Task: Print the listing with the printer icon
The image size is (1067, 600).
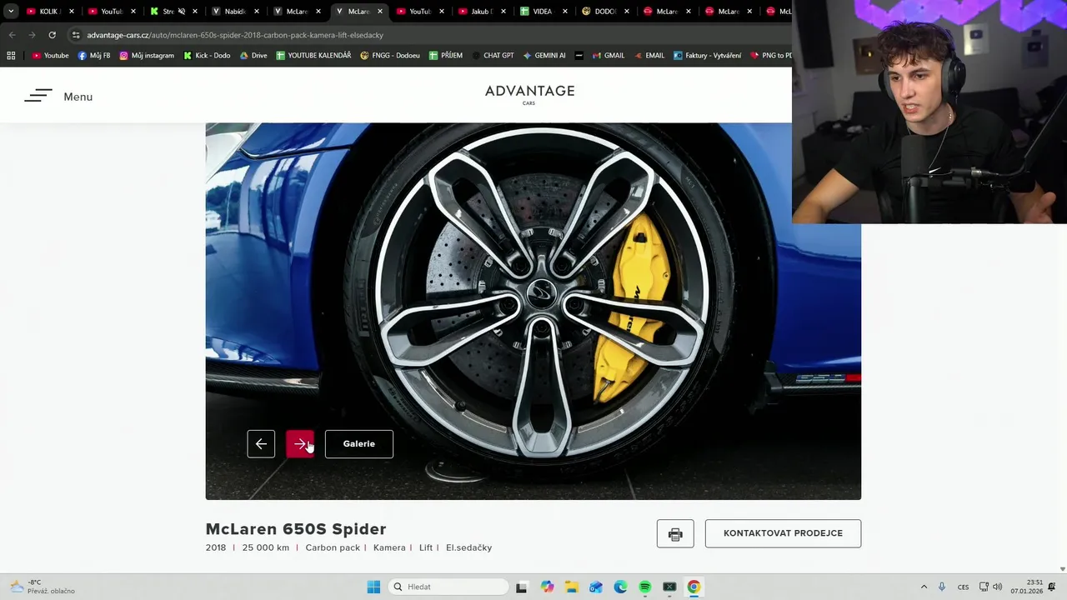Action: coord(675,533)
